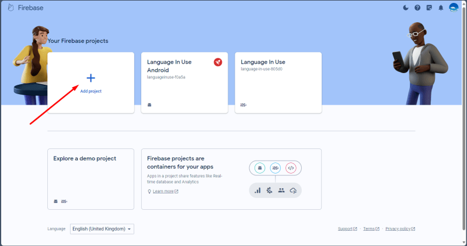Screen dimensions: 467x246
Task: Click the blue plus icon
Action: tap(91, 78)
